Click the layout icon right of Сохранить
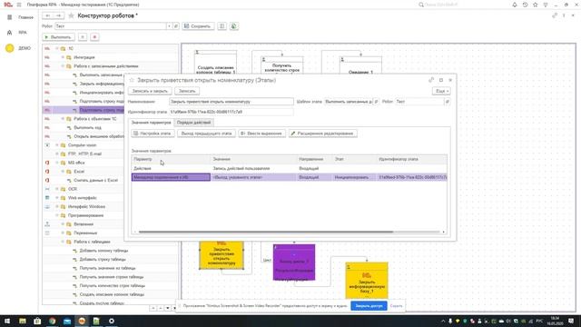The height and width of the screenshot is (327, 581). (222, 26)
